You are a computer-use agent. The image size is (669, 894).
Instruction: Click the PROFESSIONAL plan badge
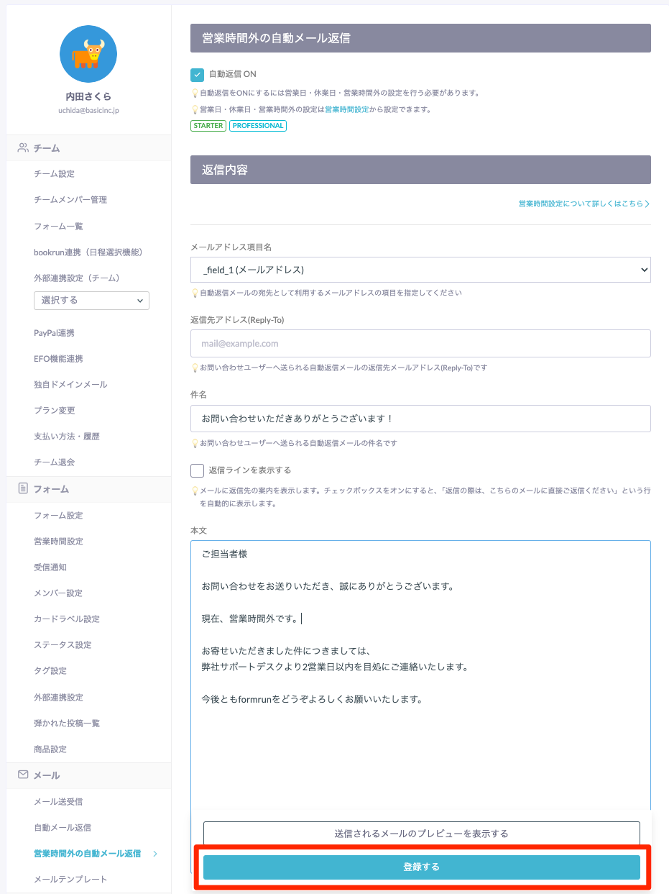(258, 126)
